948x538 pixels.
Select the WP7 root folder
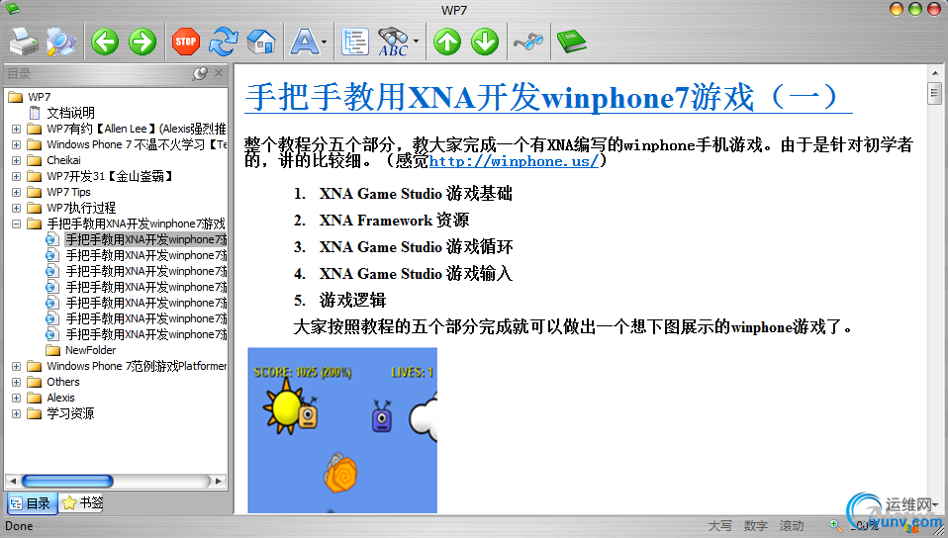(x=40, y=97)
